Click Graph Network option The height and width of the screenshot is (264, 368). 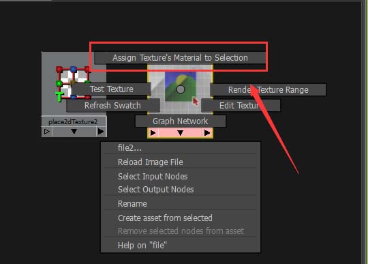pos(181,121)
